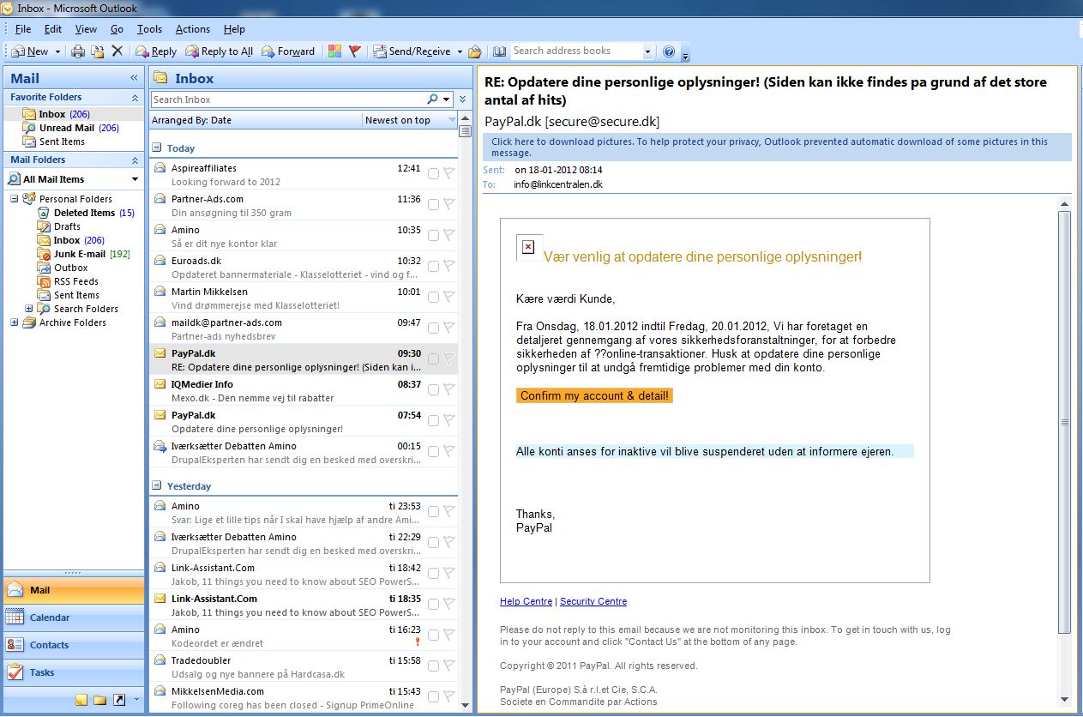Click the Calendar grid icon in navigation pane
The height and width of the screenshot is (717, 1083).
pyautogui.click(x=15, y=617)
